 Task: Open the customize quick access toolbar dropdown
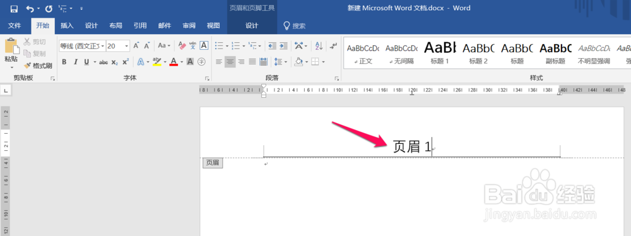point(81,8)
